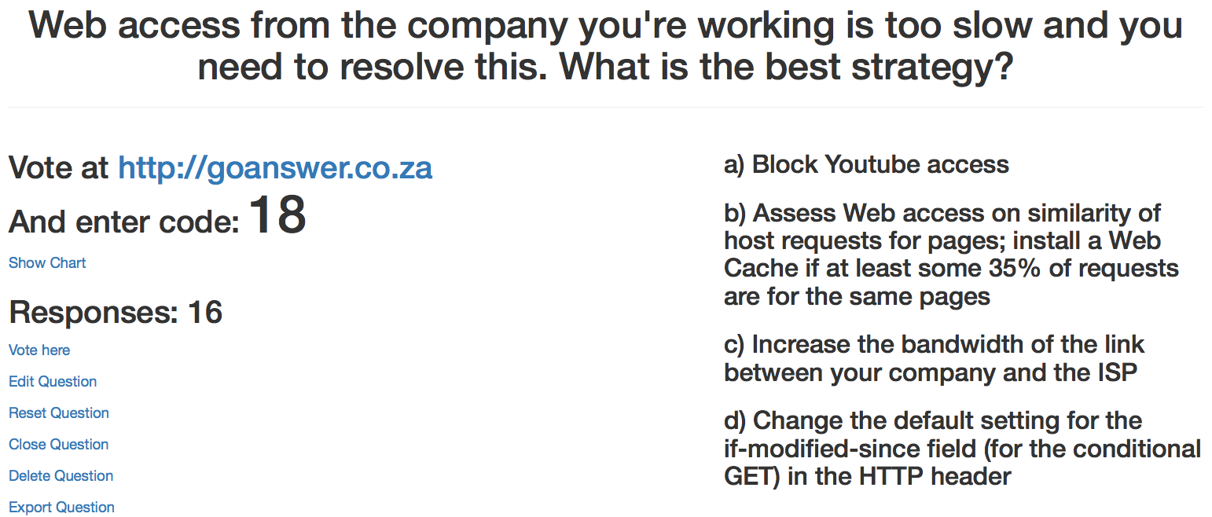
Task: Click the Responses: 16 counter
Action: tap(116, 313)
